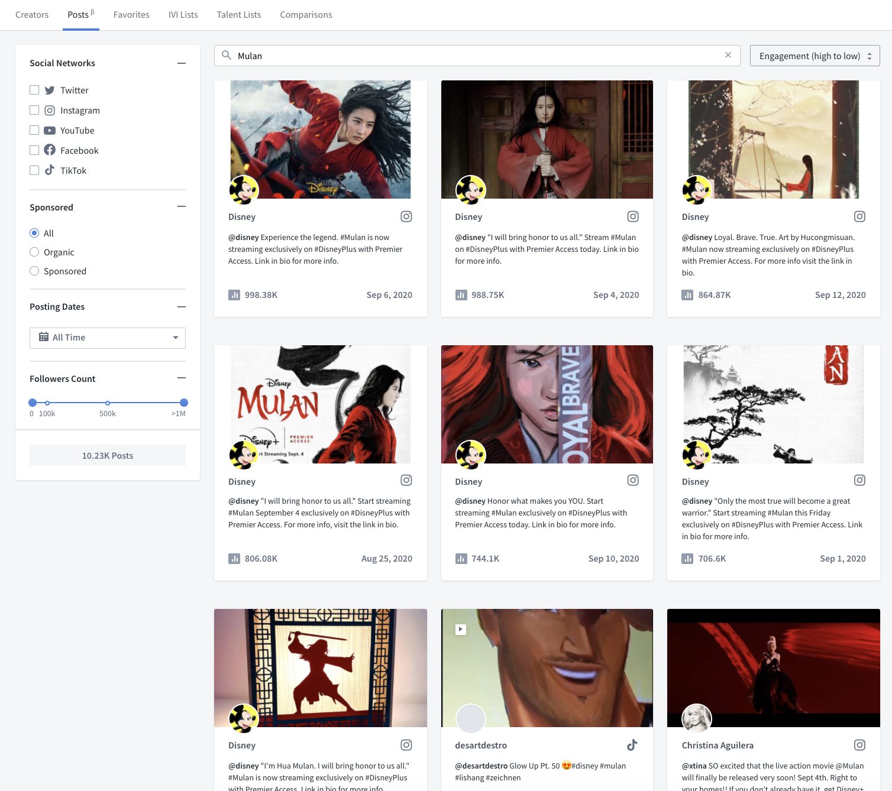Screen dimensions: 892x791
Task: Click engagement chart icon beside 864.87K
Action: click(x=687, y=295)
